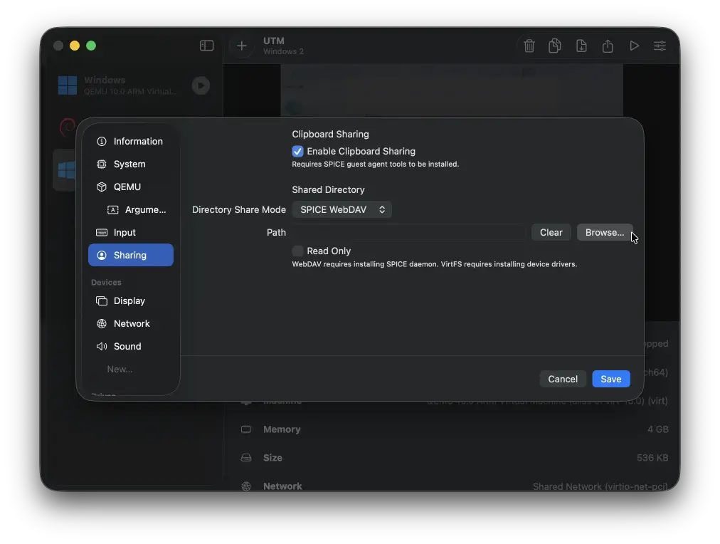Click the shared directory Path field
Image resolution: width=720 pixels, height=544 pixels.
pos(409,233)
